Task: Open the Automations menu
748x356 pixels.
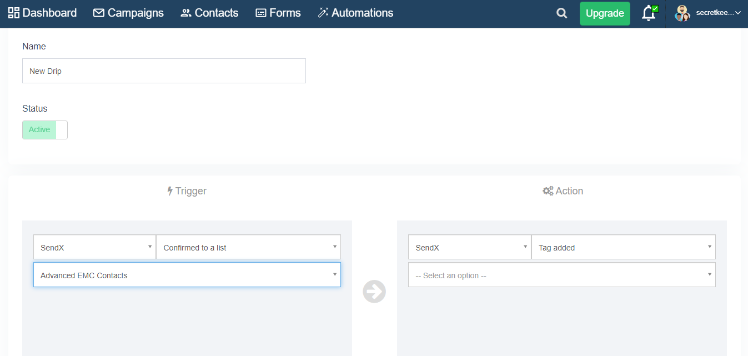Action: pos(355,13)
